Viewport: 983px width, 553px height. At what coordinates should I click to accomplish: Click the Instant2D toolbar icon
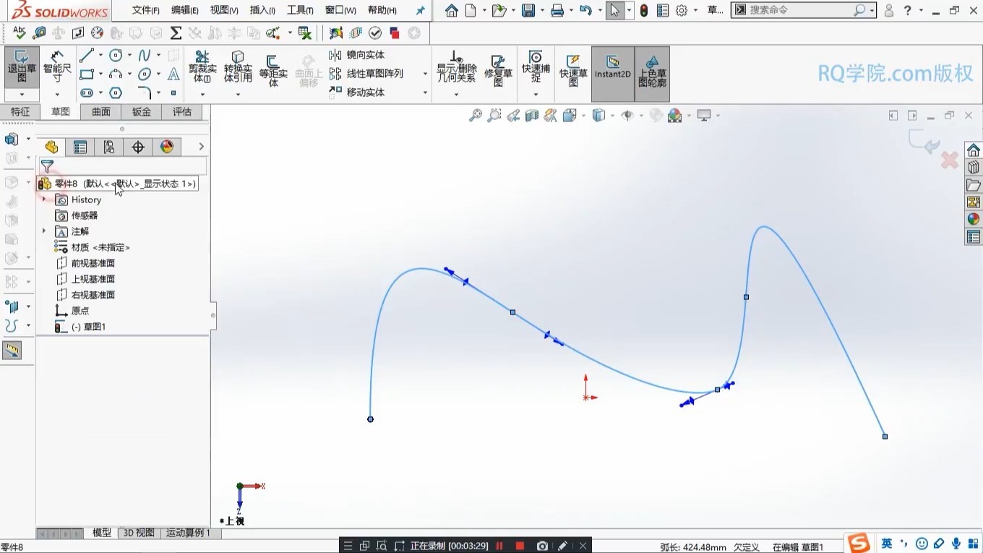(x=612, y=72)
